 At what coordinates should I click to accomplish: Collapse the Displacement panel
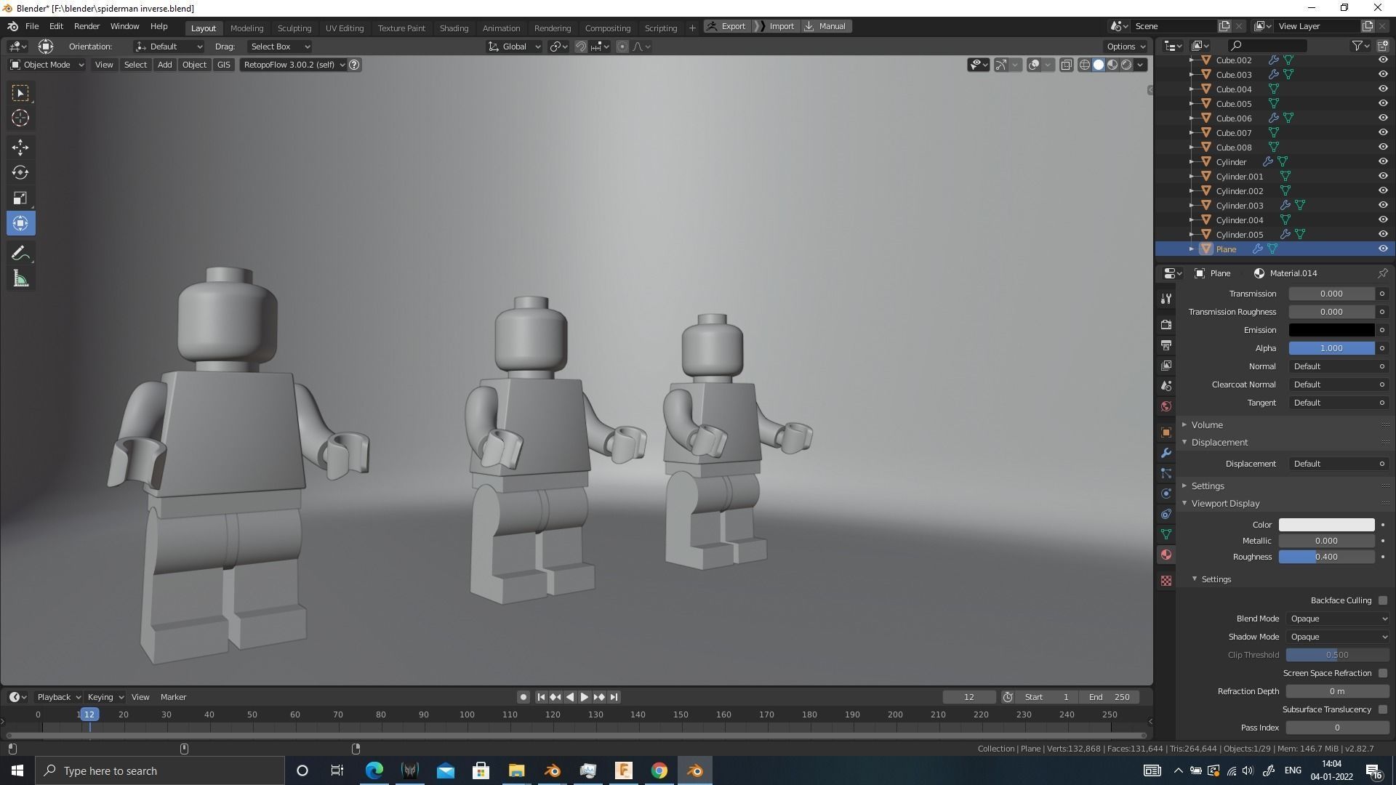click(1219, 442)
